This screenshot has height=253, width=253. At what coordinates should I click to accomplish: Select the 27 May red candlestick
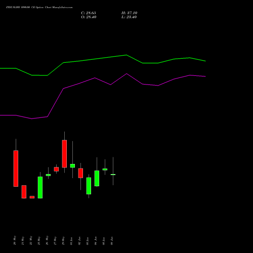point(56,169)
